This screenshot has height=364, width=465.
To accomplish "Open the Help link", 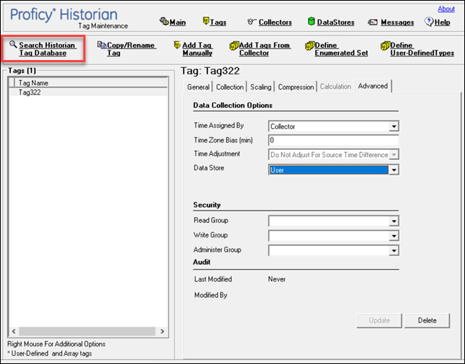I will 442,22.
